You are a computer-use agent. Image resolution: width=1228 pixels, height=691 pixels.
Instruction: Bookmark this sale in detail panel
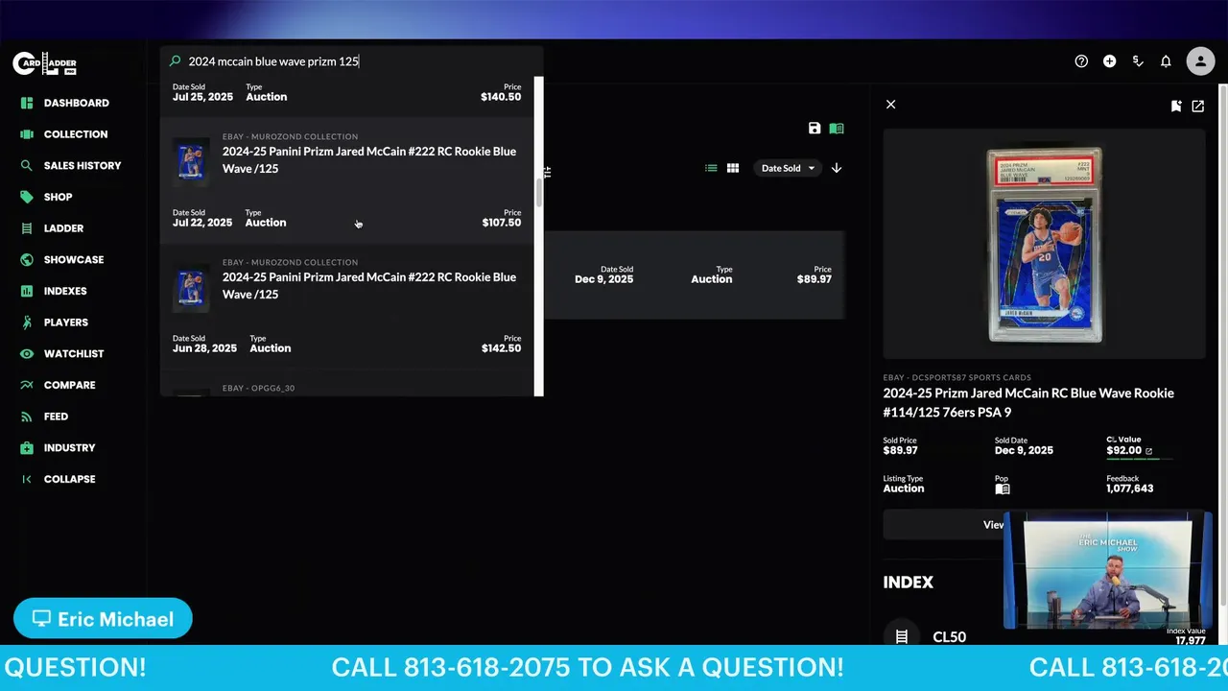click(1176, 107)
